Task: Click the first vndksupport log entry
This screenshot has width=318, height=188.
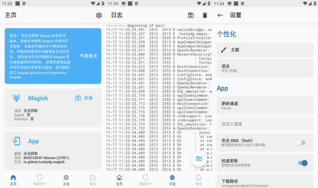Action: coord(159,116)
